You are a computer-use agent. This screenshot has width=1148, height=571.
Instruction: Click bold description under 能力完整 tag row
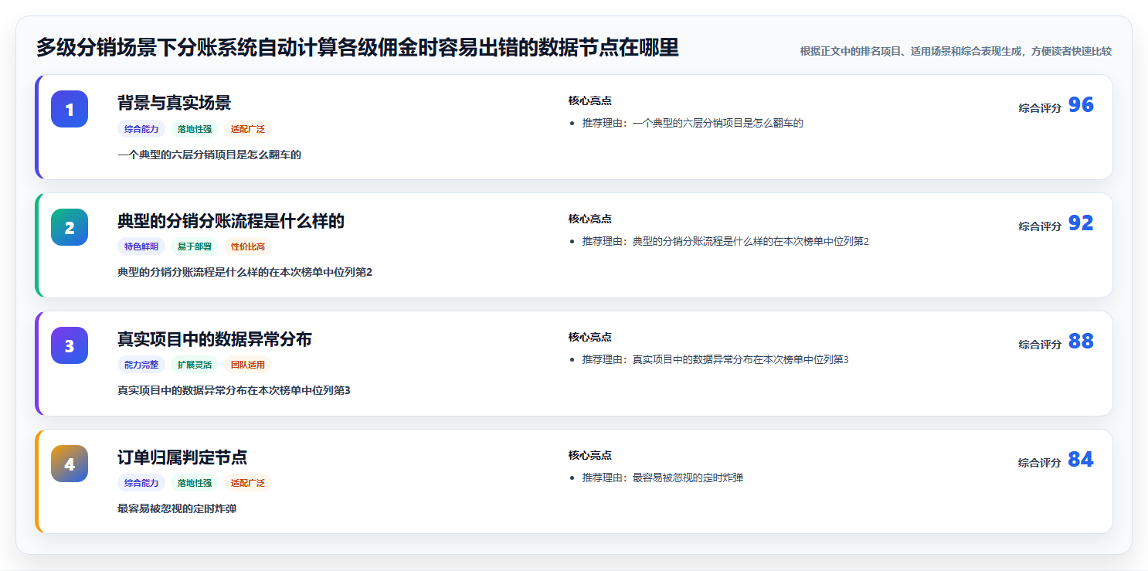pyautogui.click(x=234, y=390)
